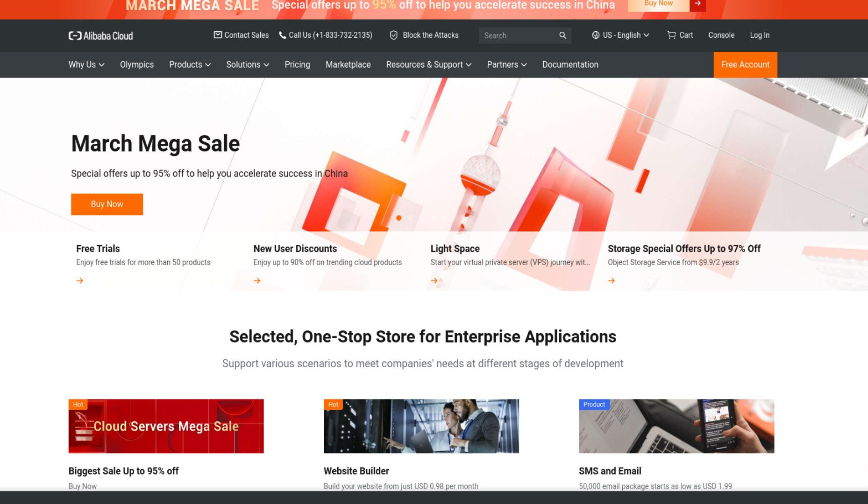Click 'Start your virtual private server (VPS) journey' text

(x=511, y=262)
